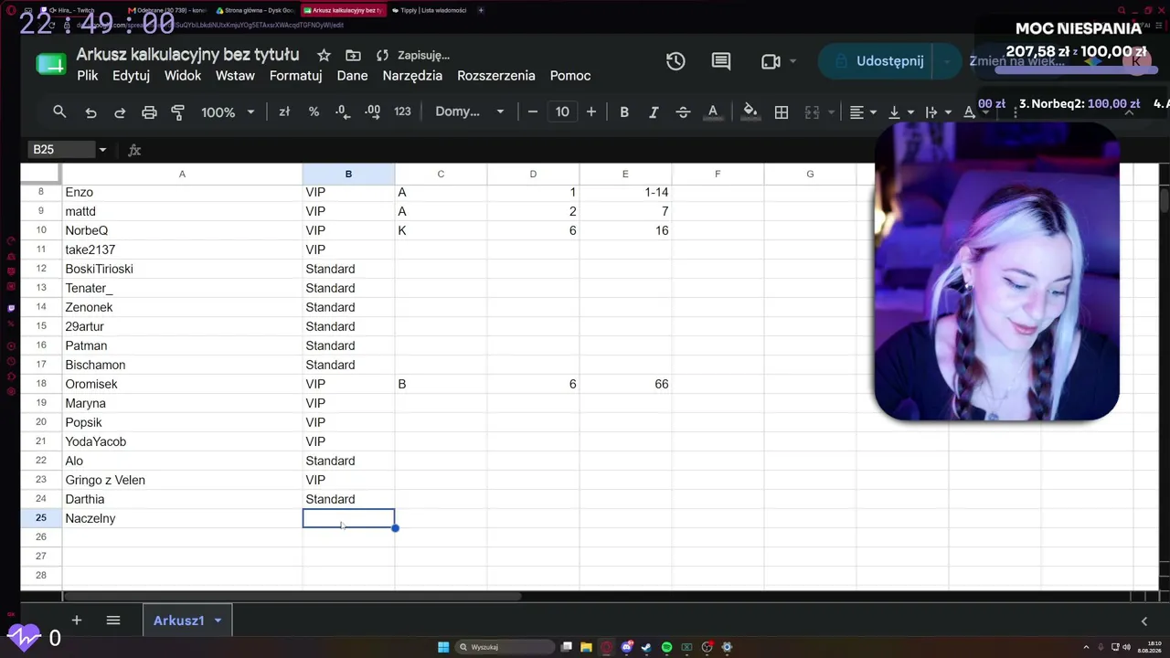Open the font family dropdown 'Domy...'

point(470,111)
